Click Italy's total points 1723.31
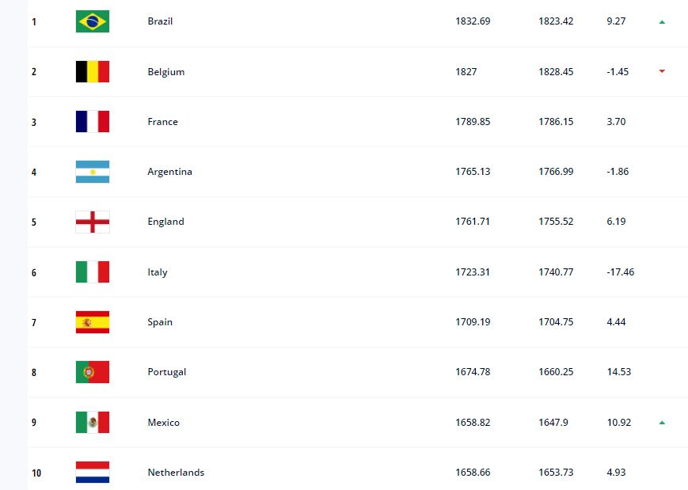The image size is (688, 490). click(473, 272)
